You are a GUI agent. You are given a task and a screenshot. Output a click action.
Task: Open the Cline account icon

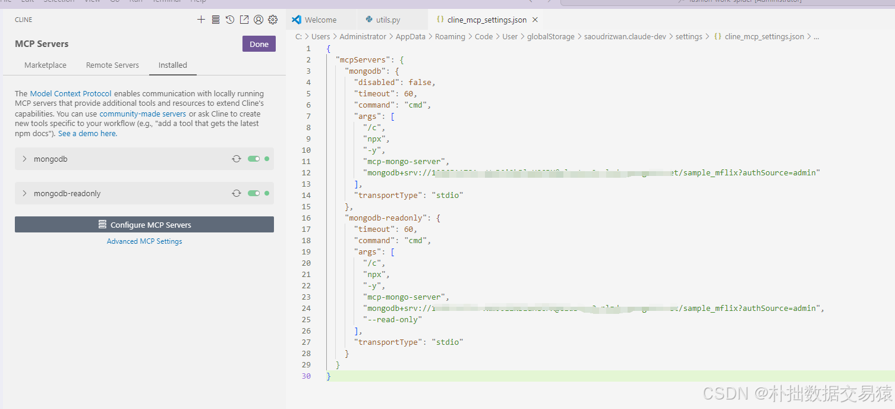259,20
